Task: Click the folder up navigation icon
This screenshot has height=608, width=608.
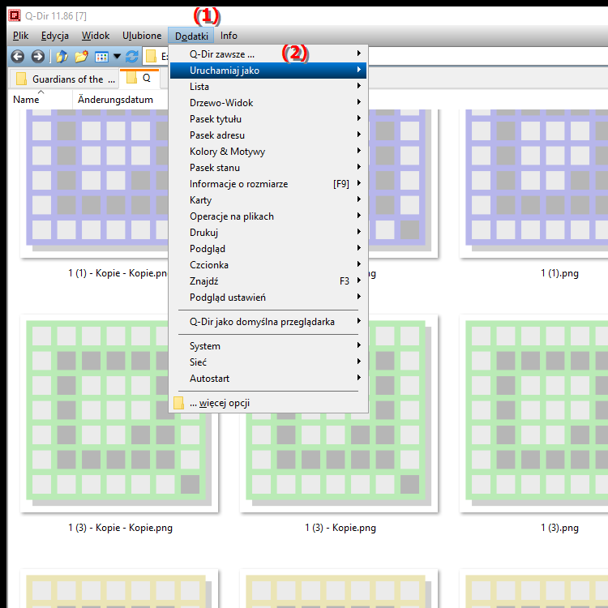Action: click(62, 57)
